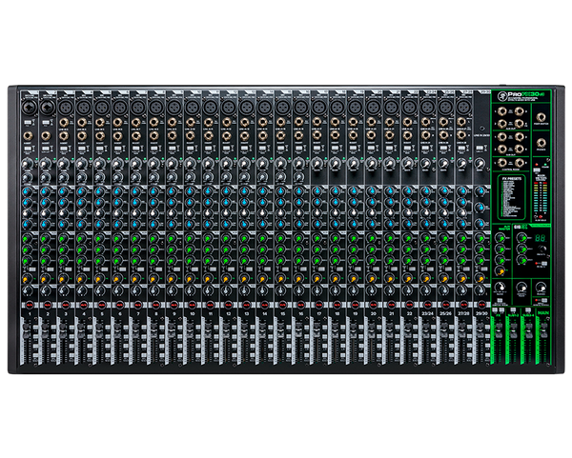
Task: Click the SUB 3-4 fader
Action: [528, 329]
